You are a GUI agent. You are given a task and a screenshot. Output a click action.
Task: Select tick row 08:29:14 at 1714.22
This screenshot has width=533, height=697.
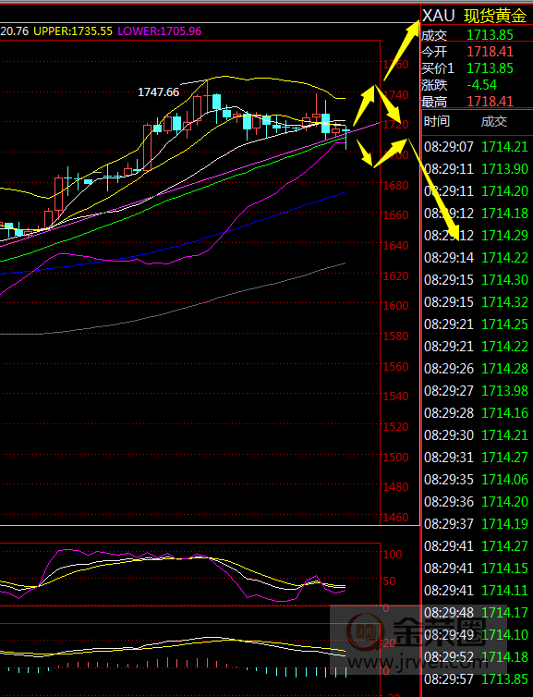pos(476,257)
